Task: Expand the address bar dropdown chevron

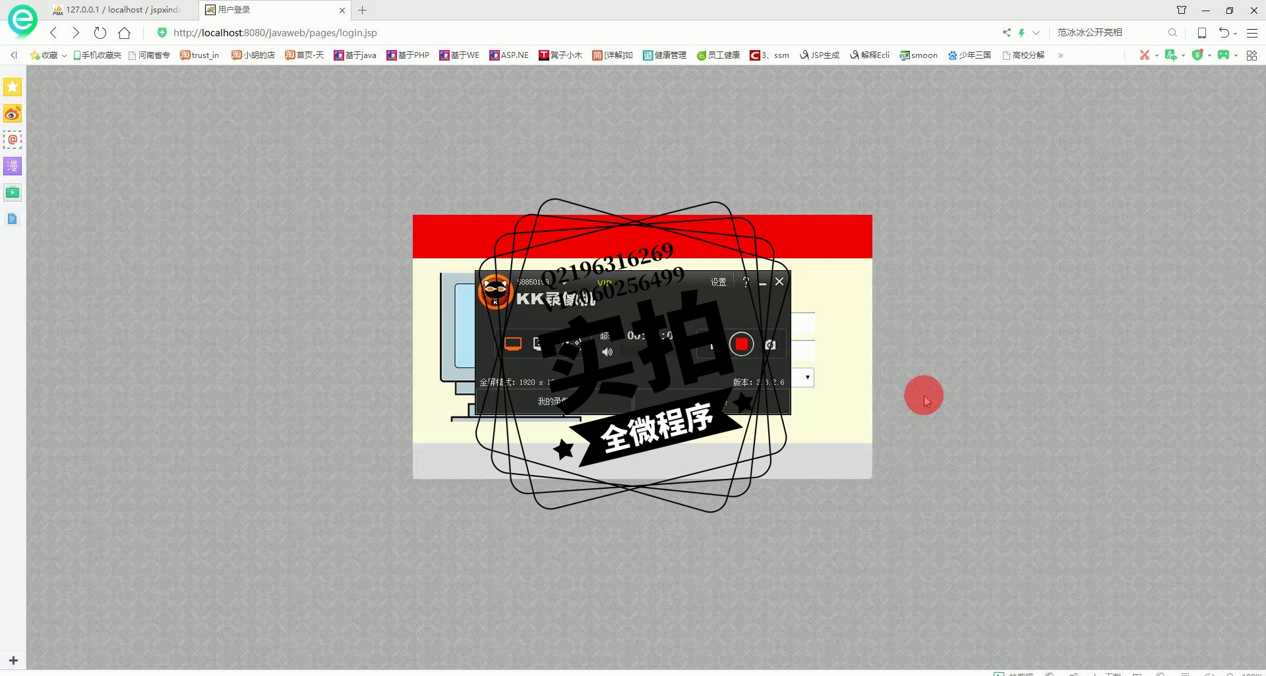Action: click(1036, 32)
